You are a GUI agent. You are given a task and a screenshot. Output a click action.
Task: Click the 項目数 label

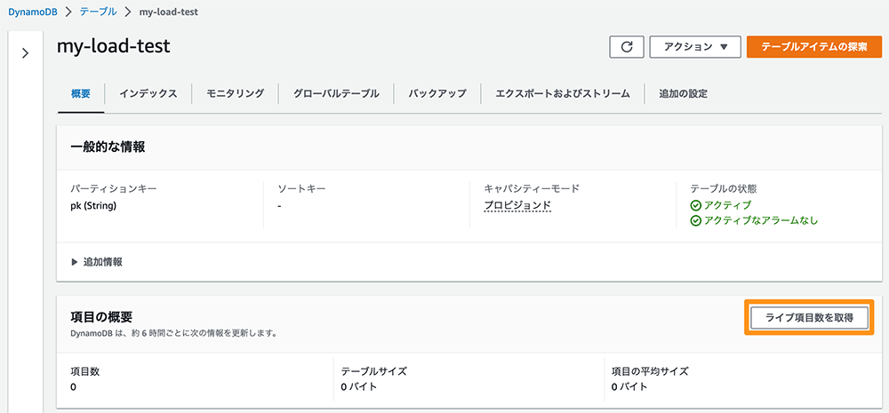[x=85, y=371]
